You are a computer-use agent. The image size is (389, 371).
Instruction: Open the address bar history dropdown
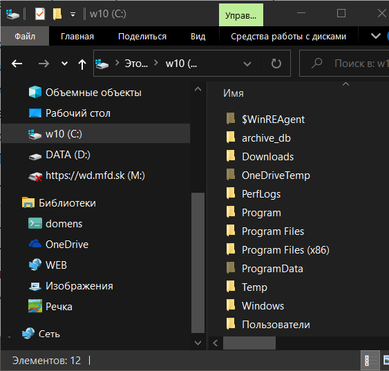[247, 64]
